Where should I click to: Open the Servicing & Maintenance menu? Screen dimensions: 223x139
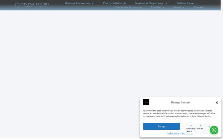tap(149, 3)
